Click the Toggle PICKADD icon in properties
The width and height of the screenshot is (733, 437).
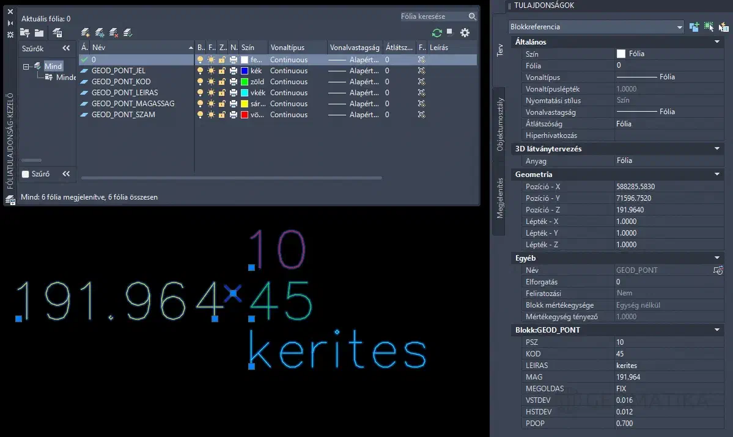tap(694, 27)
